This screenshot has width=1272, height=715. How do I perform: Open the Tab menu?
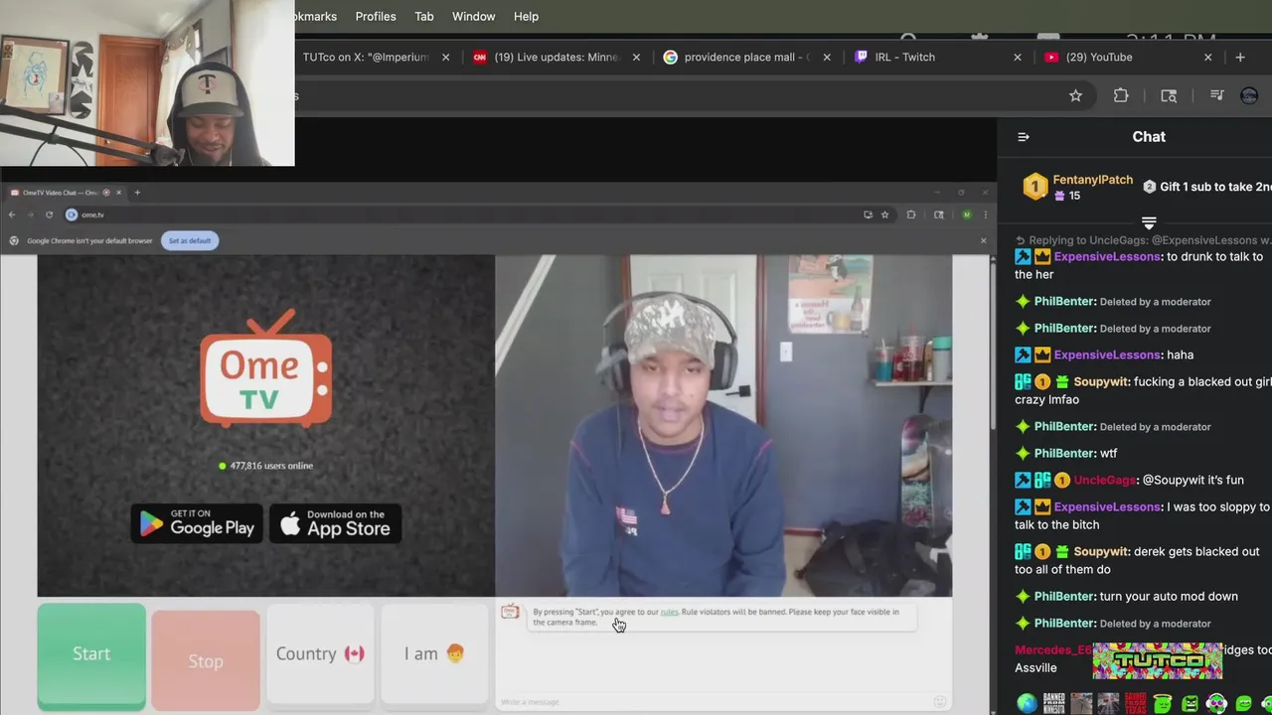pyautogui.click(x=424, y=16)
